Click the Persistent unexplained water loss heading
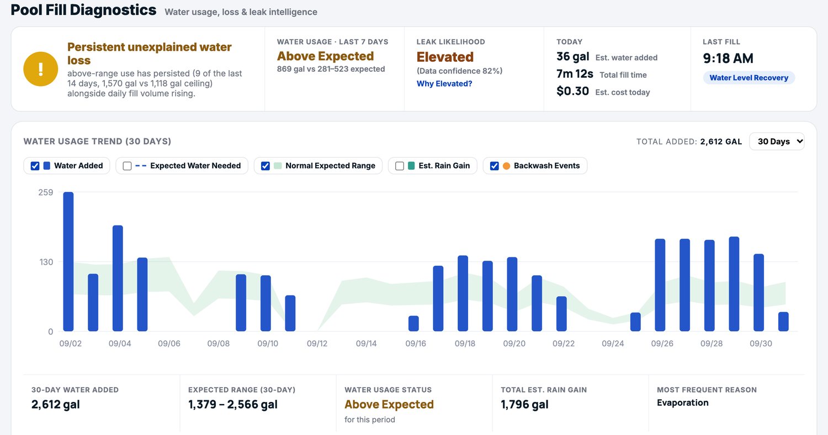The height and width of the screenshot is (435, 828). pos(150,53)
